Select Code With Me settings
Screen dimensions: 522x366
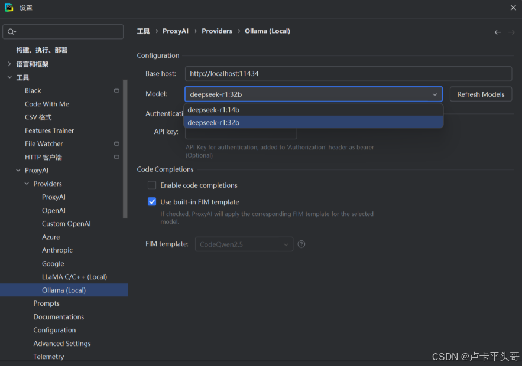coord(47,104)
